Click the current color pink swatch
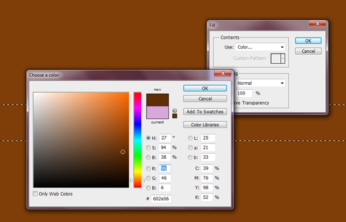346x222 pixels. click(x=157, y=112)
